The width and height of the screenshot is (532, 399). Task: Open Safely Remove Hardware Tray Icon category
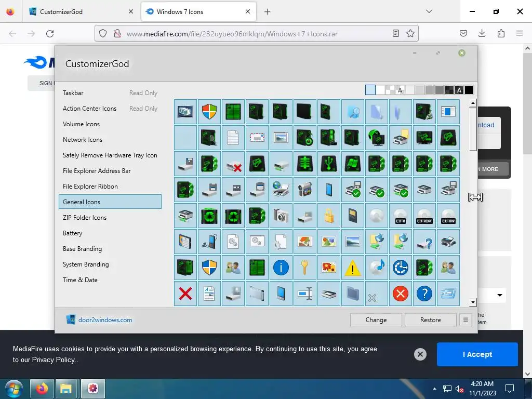(x=110, y=155)
